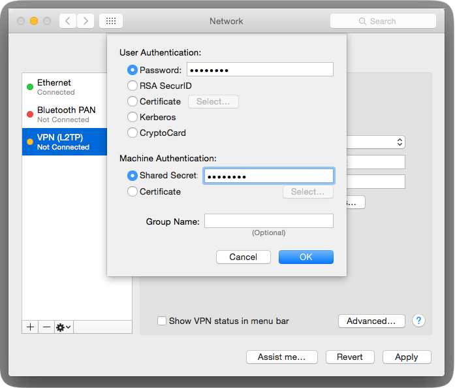Choose RSA SecurID authentication
Screen dimensions: 455x388
pyautogui.click(x=133, y=86)
